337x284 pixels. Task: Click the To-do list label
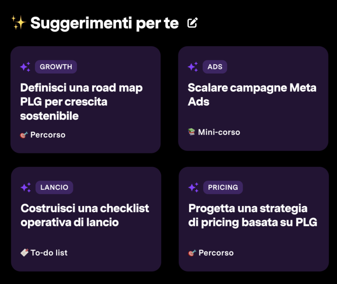49,252
